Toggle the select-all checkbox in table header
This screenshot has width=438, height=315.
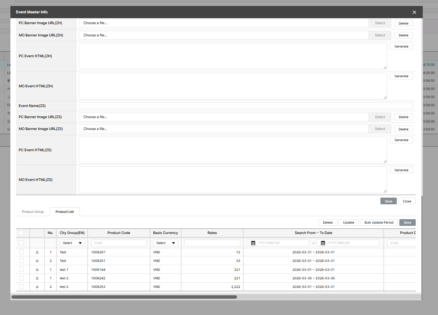click(21, 233)
